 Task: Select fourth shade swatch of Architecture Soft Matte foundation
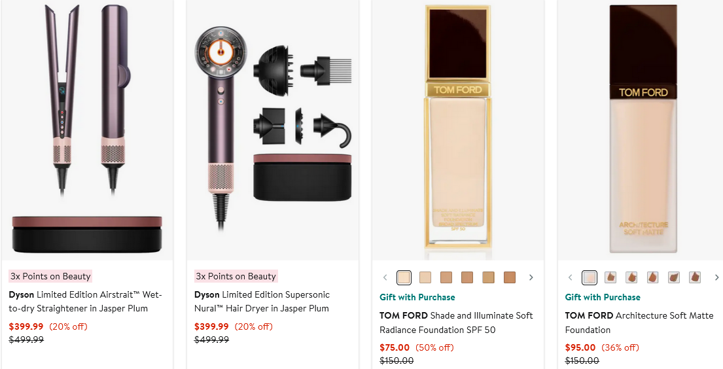[x=652, y=277]
